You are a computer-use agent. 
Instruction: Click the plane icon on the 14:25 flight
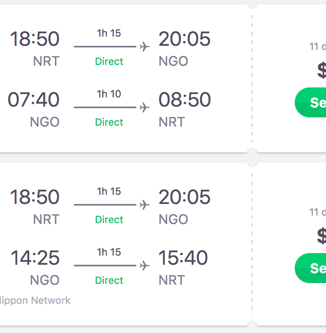coord(144,266)
